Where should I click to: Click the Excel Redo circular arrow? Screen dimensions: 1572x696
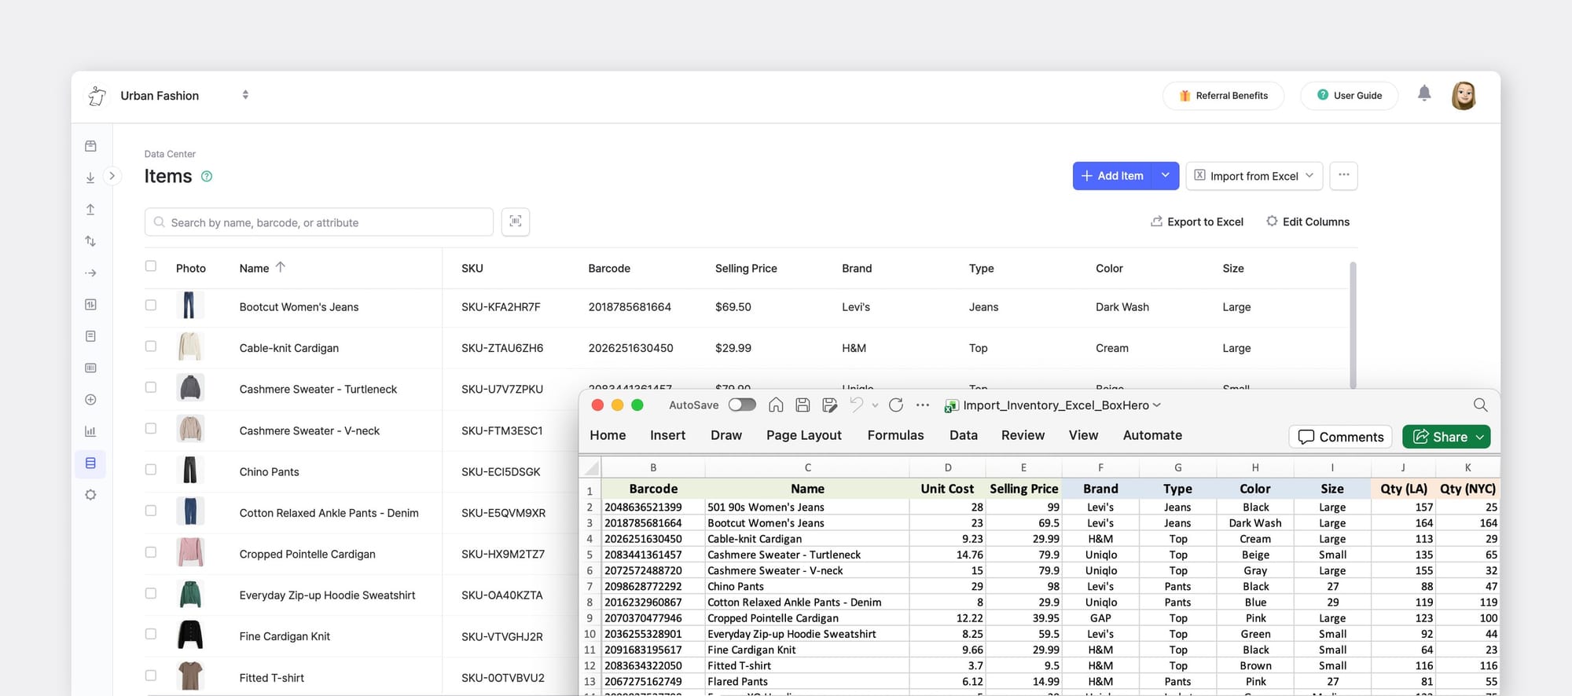[895, 405]
